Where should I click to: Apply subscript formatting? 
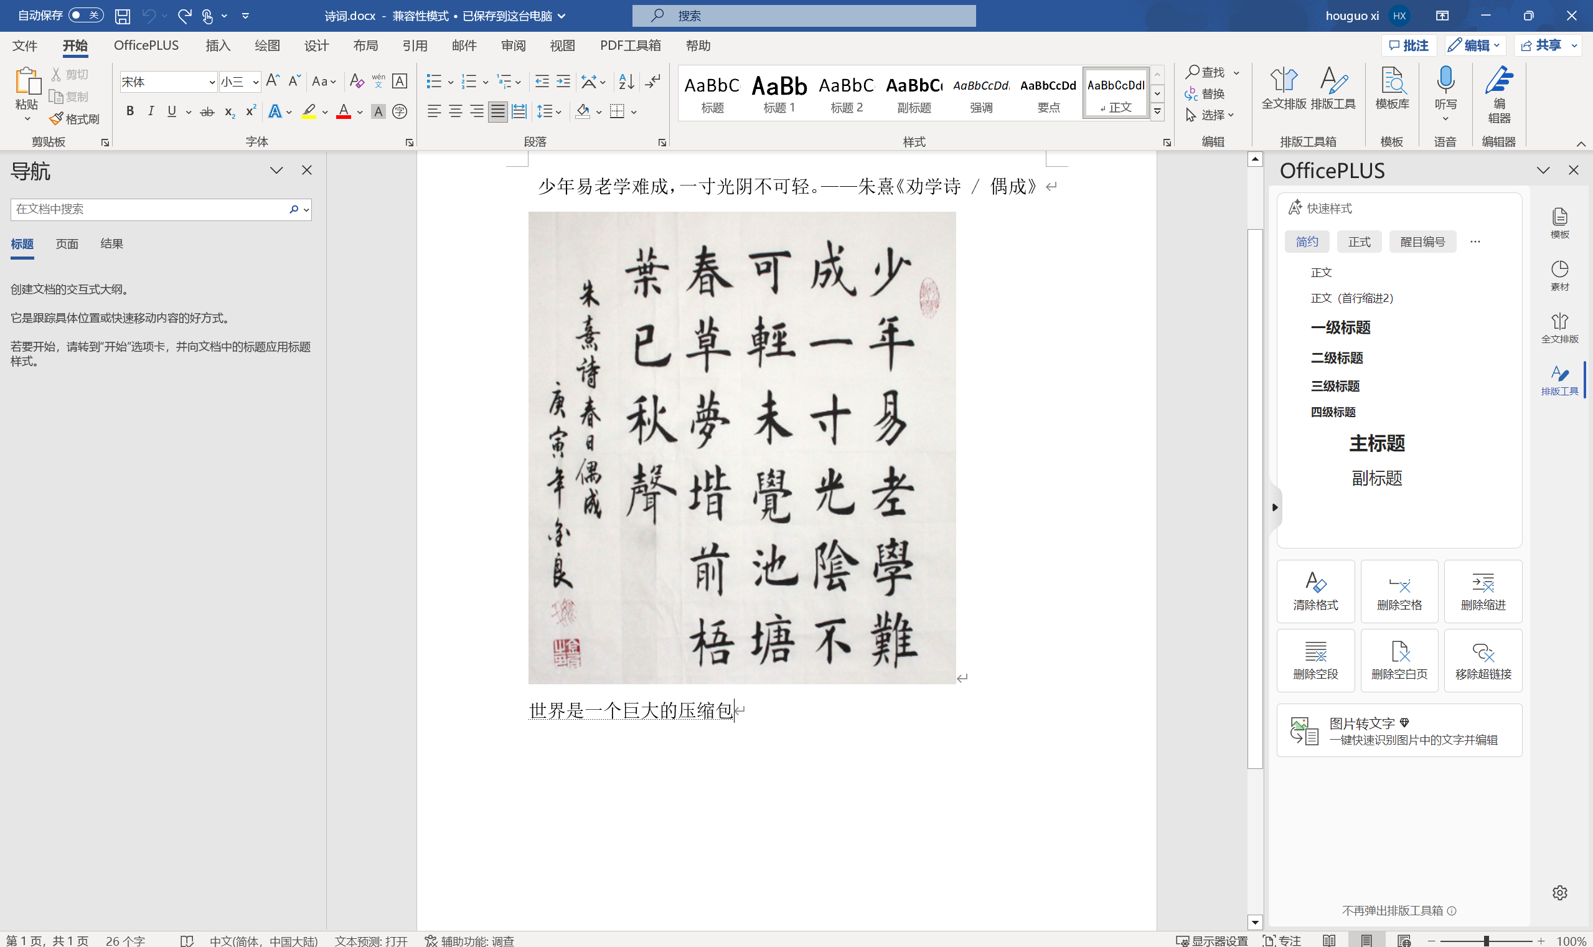[x=230, y=111]
